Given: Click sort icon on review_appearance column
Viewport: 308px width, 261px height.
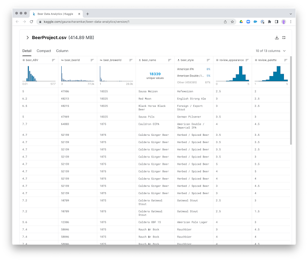Looking at the screenshot, I should (x=247, y=60).
